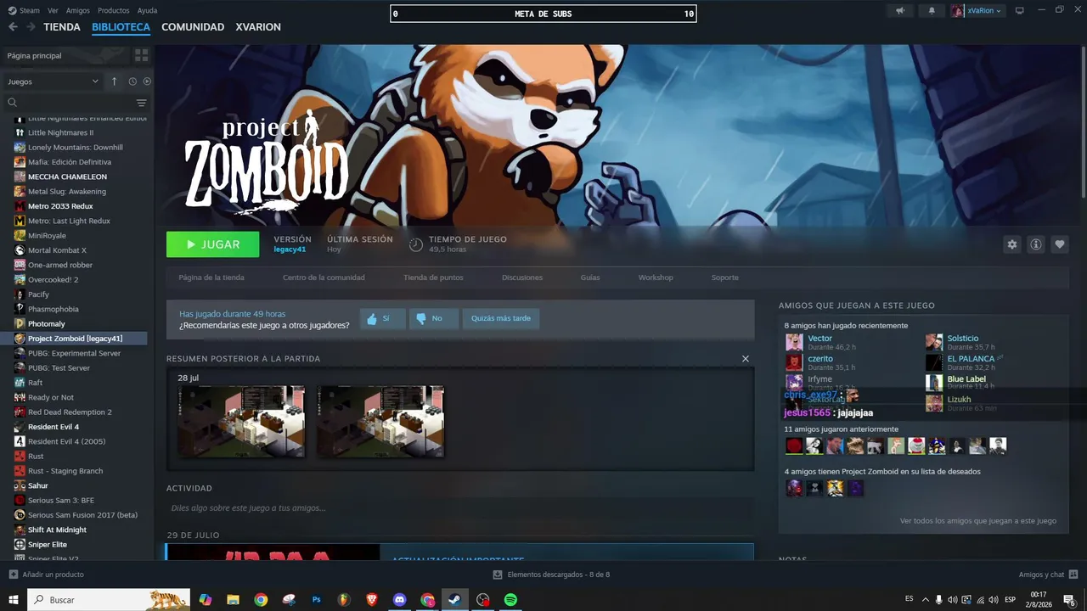Open the advanced filters icon beside search

point(141,103)
